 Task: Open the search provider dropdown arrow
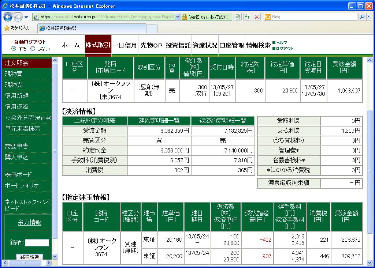pos(368,17)
